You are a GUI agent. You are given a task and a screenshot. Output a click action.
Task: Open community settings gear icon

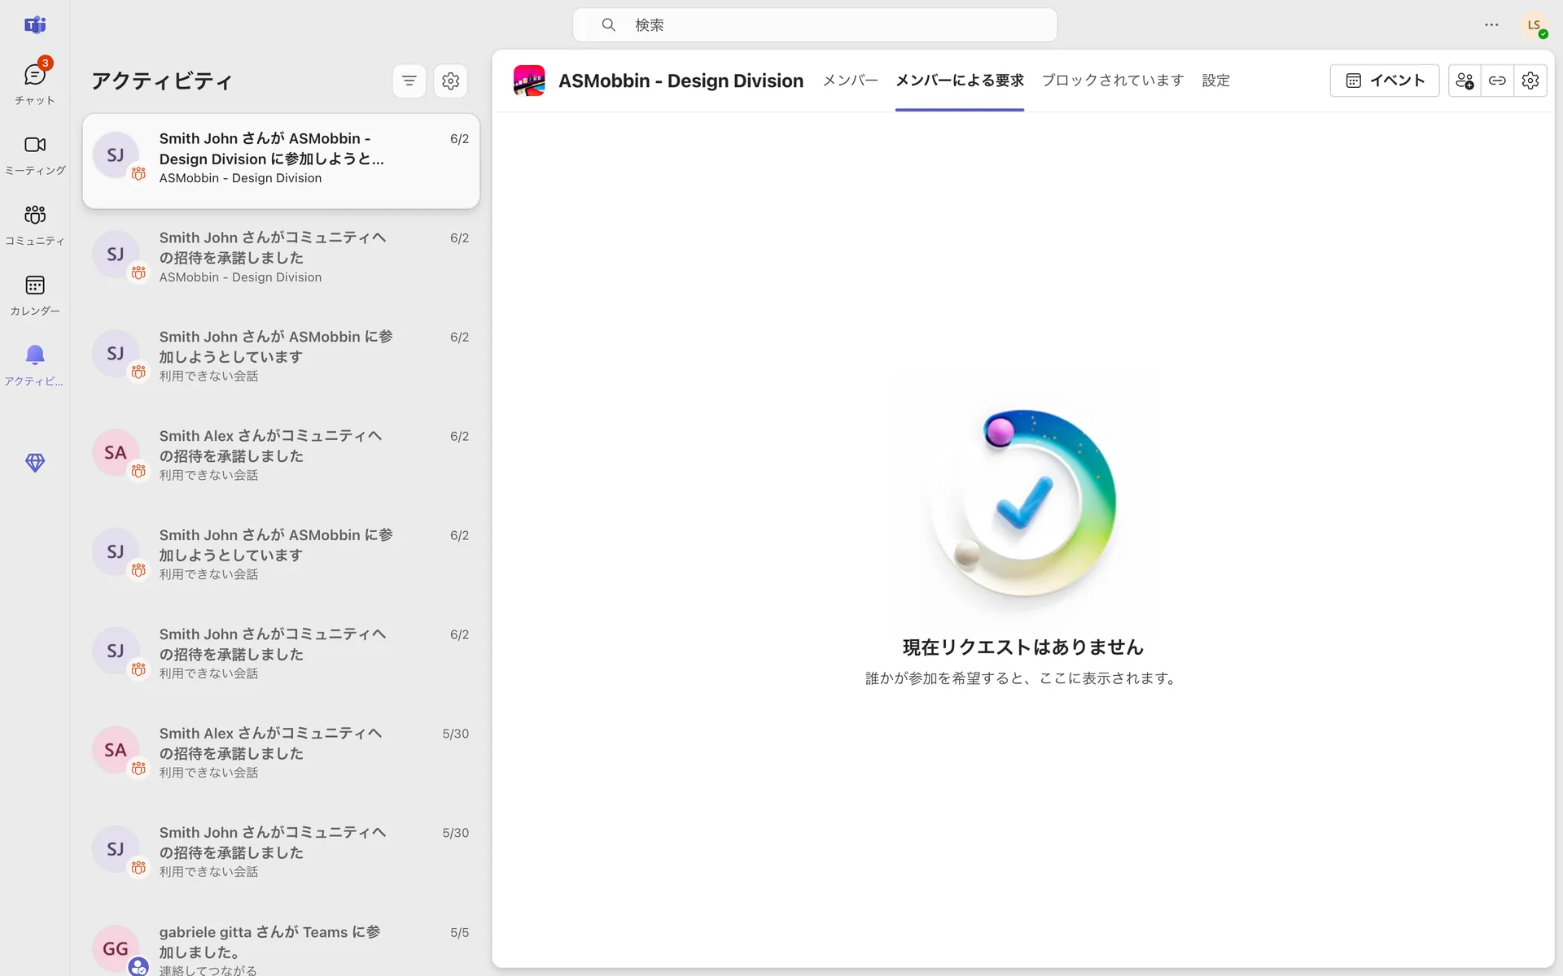click(x=1530, y=81)
